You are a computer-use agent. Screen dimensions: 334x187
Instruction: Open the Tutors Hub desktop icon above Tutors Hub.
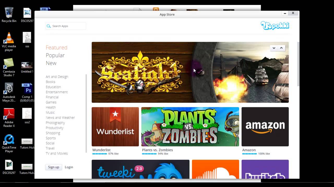tap(27, 144)
